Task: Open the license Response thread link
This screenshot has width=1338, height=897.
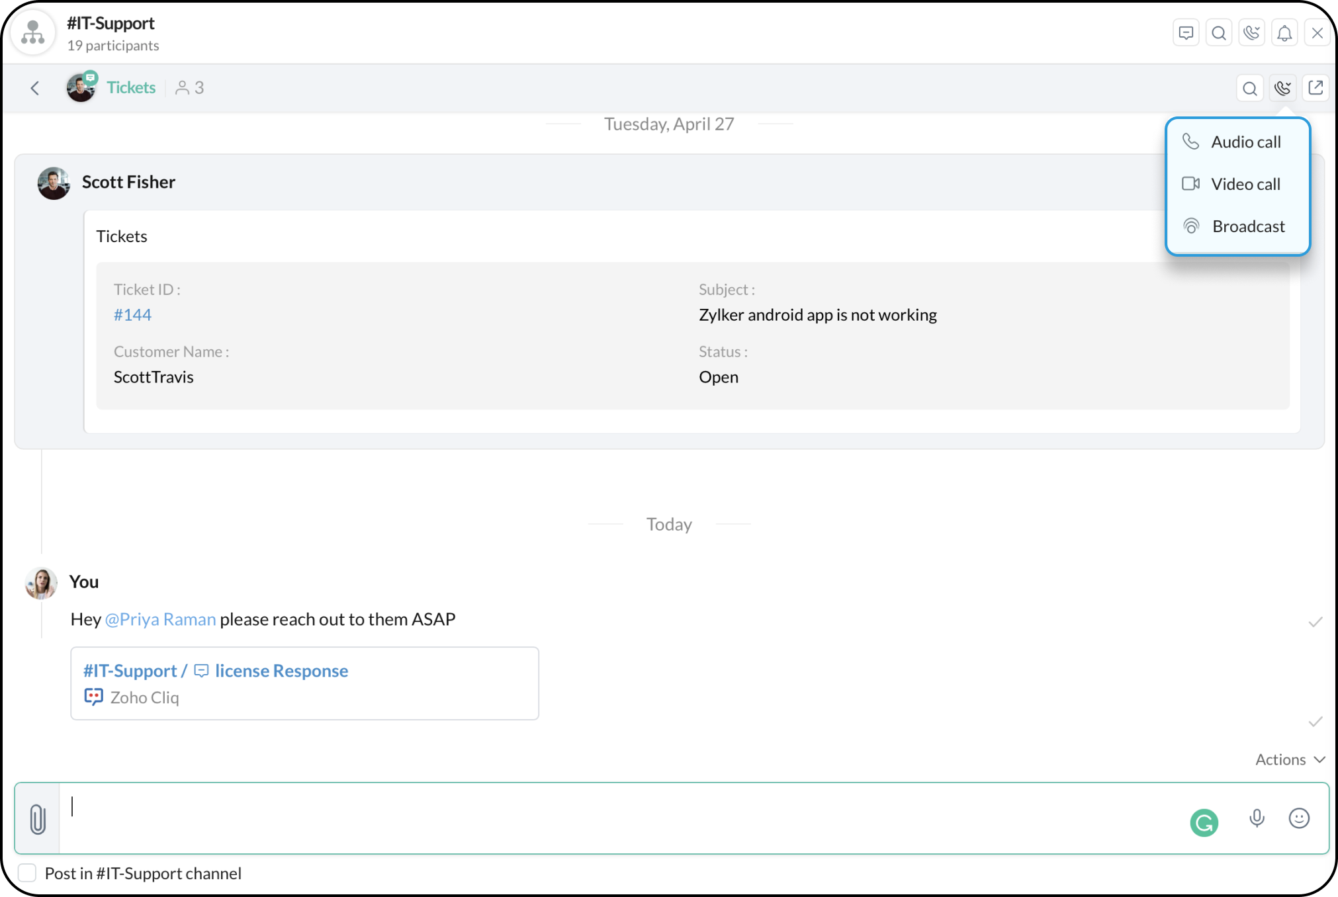Action: 281,671
